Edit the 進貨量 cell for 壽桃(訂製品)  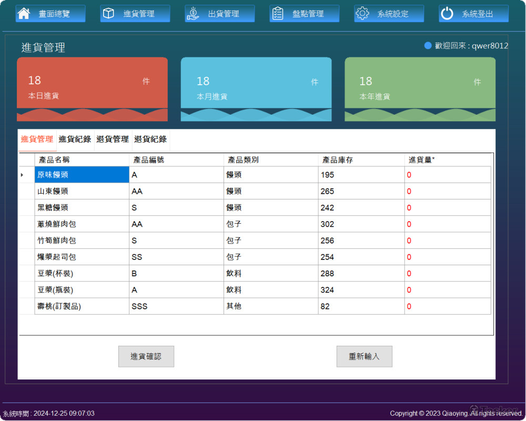[447, 306]
